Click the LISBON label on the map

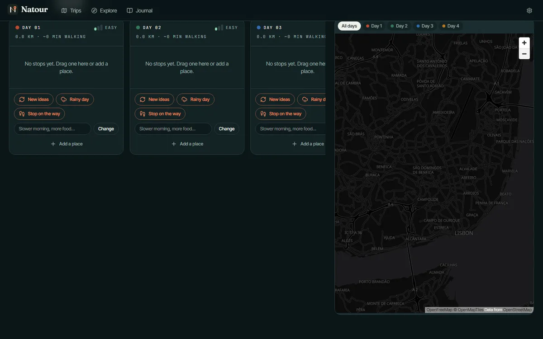click(464, 233)
